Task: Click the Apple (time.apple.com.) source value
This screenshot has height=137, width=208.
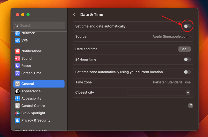Action: [171, 36]
